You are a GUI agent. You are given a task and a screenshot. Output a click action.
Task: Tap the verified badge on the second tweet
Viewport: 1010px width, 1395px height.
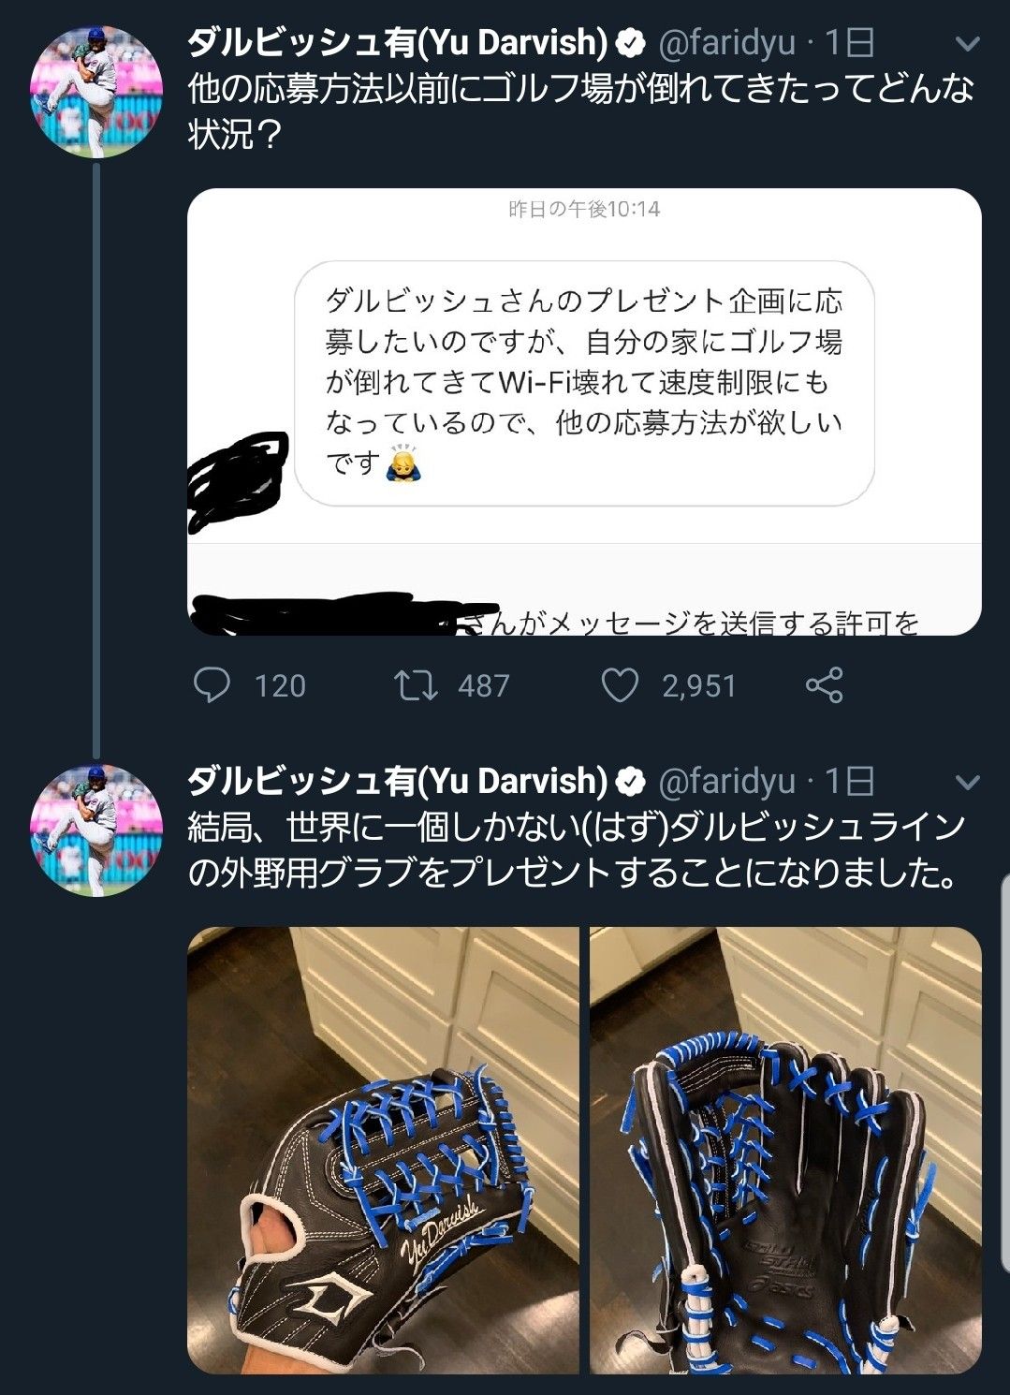[x=631, y=781]
